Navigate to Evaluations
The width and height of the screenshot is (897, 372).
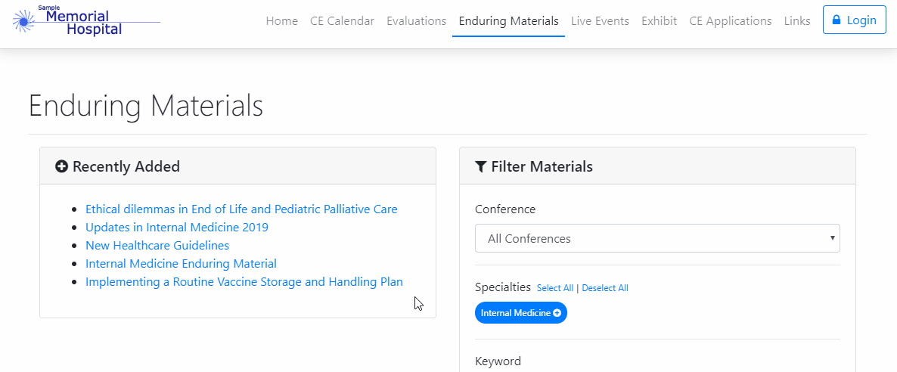416,21
